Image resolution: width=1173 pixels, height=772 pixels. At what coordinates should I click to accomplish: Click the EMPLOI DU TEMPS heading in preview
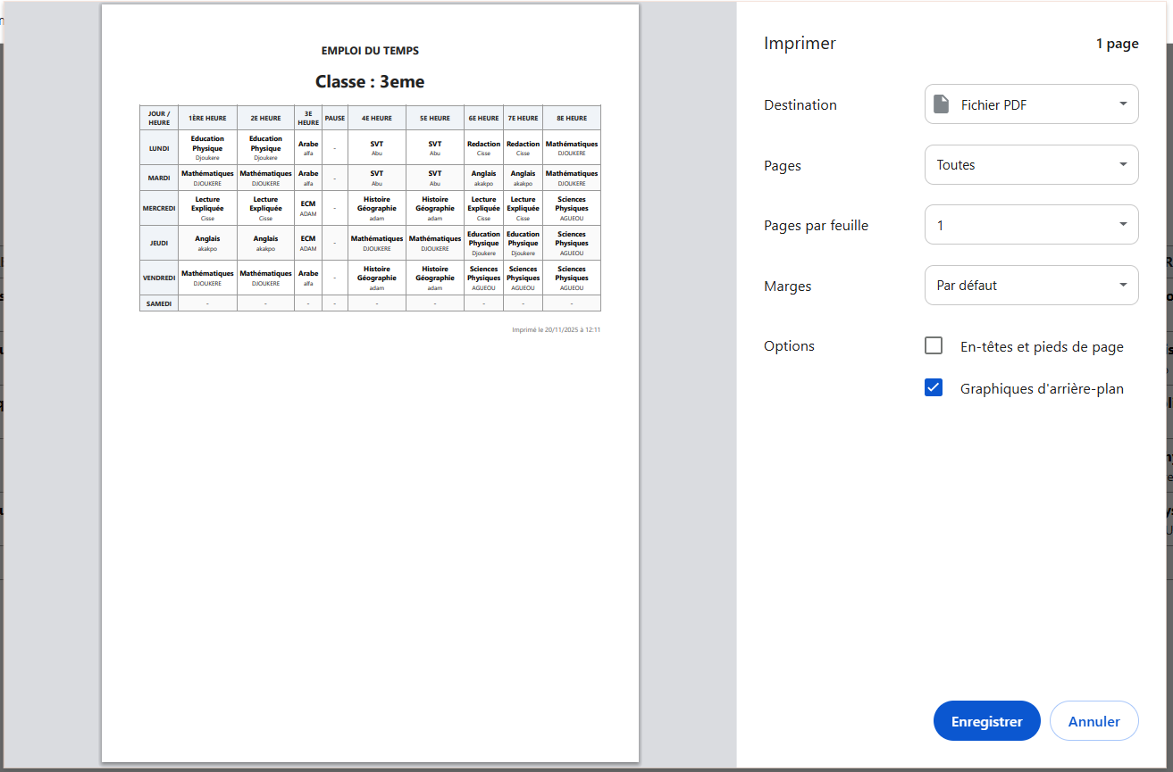pyautogui.click(x=370, y=51)
